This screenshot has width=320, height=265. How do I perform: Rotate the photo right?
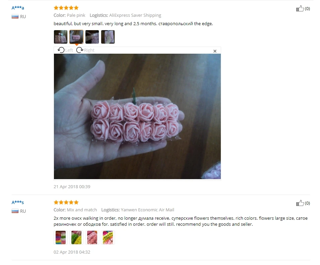(85, 50)
